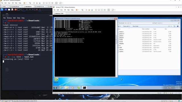Click the Search nc field in Explorer
The height and width of the screenshot is (102, 182).
pos(168,23)
